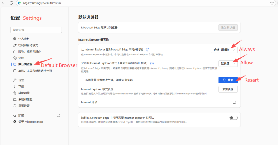This screenshot has height=145, width=278.
Task: Click the page icon beside 启动、主页和新建选项卡页
Action: pos(15,71)
